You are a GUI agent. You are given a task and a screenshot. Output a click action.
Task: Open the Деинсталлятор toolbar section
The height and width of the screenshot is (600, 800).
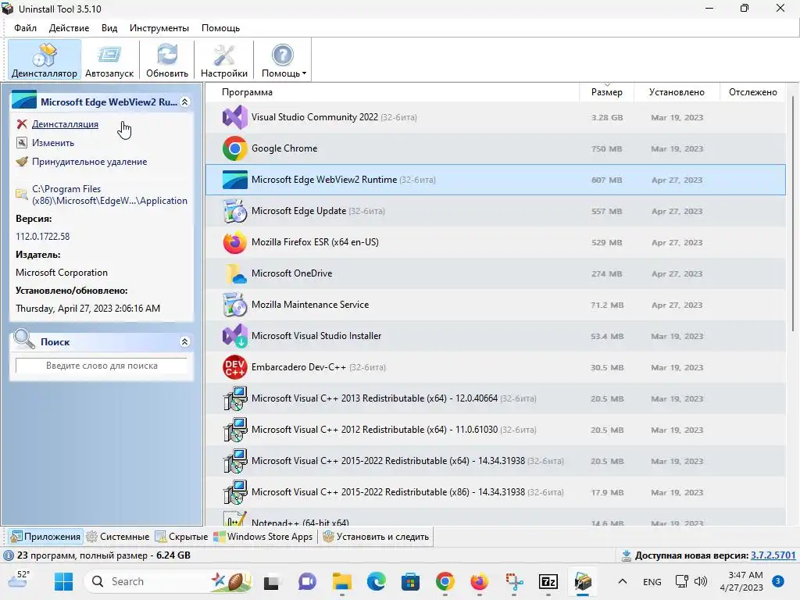45,60
